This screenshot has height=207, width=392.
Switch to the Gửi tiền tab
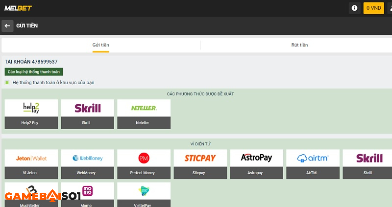click(x=101, y=45)
